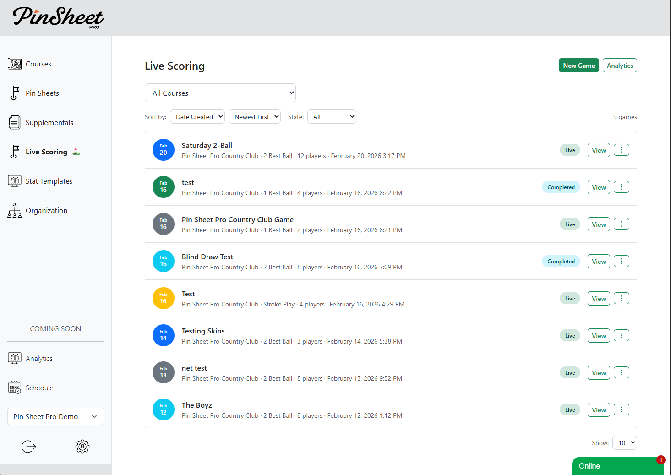Open the Show games count dropdown
Viewport: 671px width, 475px height.
(624, 442)
